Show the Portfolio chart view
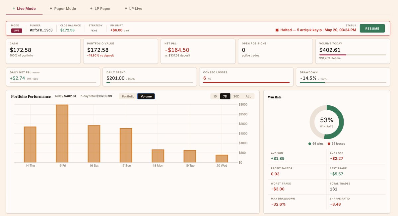 (x=128, y=96)
